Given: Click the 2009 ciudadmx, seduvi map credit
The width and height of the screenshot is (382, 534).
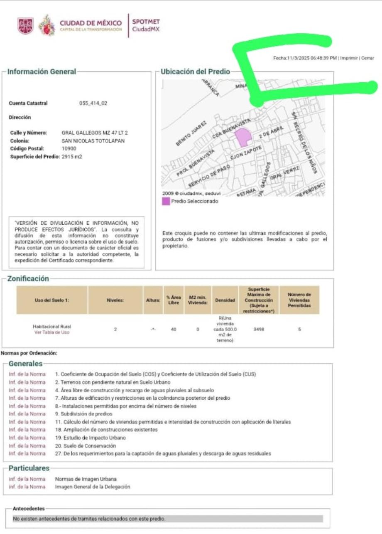Looking at the screenshot, I should (191, 193).
